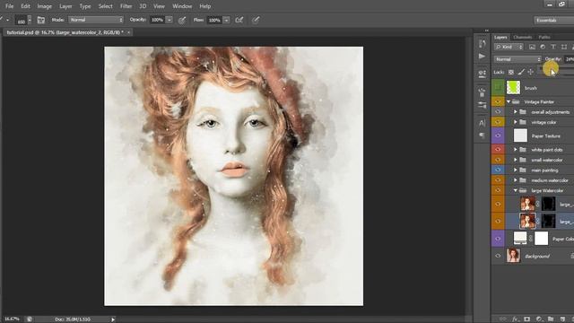Image resolution: width=574 pixels, height=323 pixels.
Task: Lock transparent pixels icon
Action: [511, 72]
